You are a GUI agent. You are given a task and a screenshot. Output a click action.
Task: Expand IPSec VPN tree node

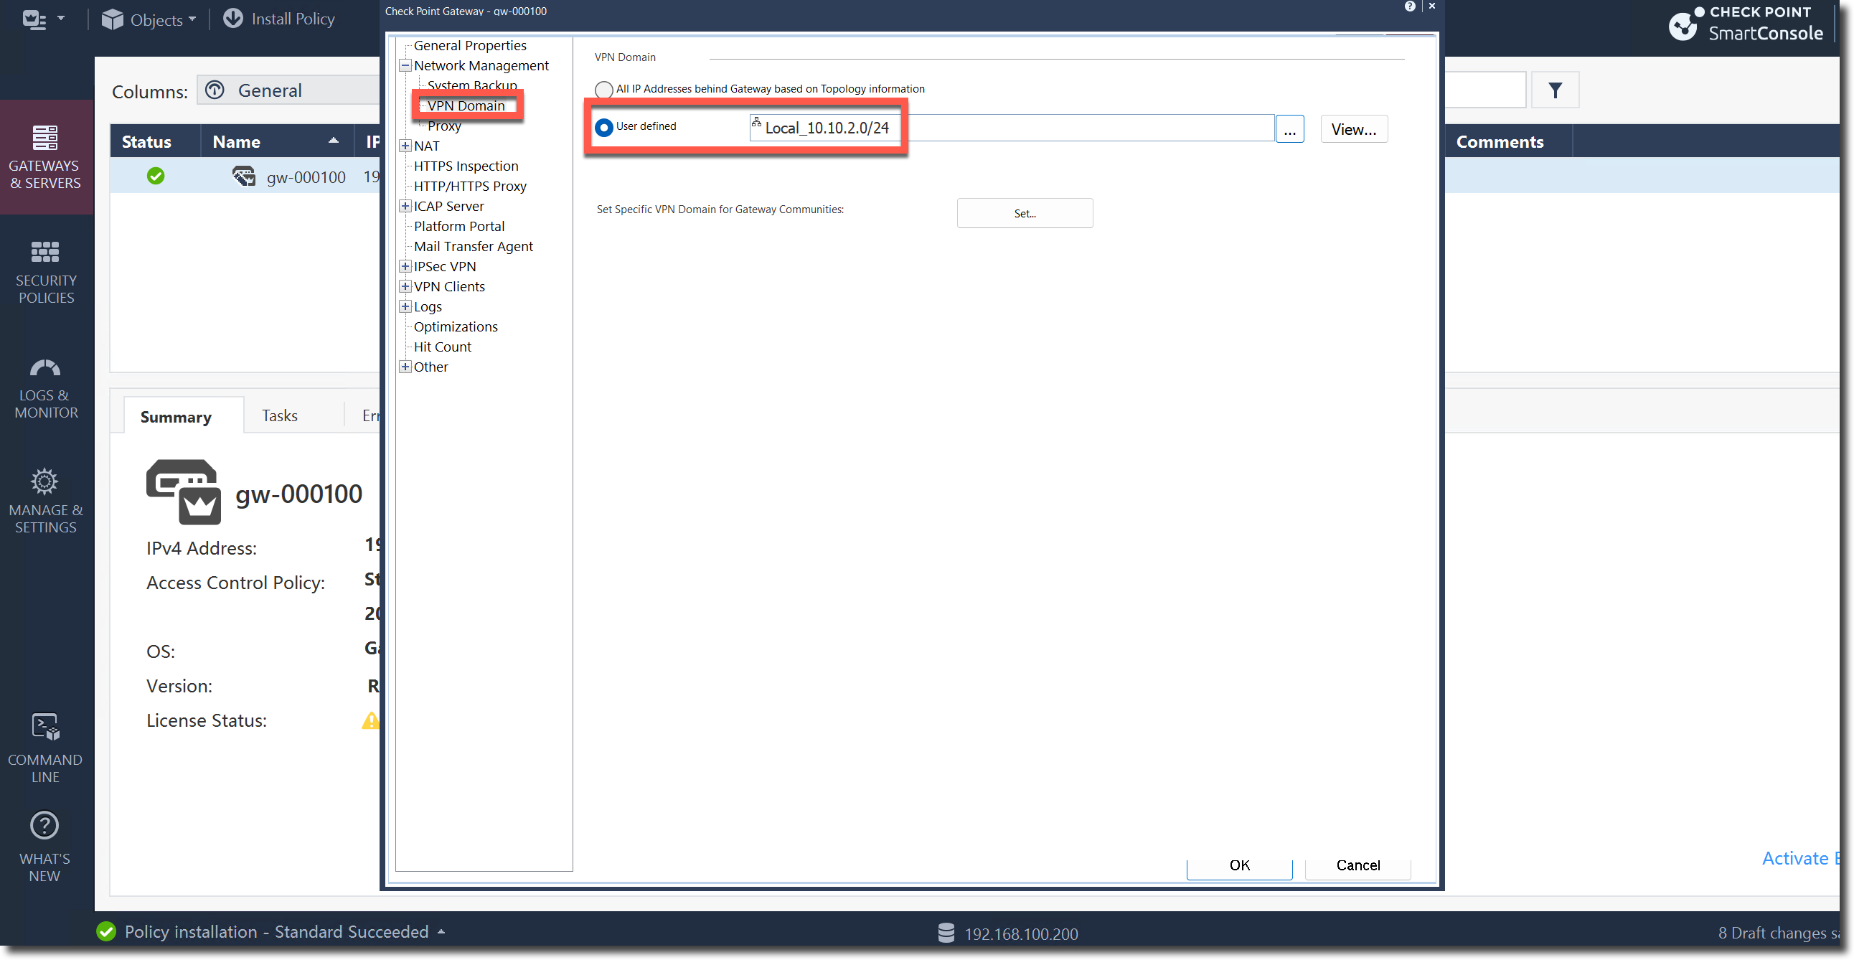[x=405, y=266]
